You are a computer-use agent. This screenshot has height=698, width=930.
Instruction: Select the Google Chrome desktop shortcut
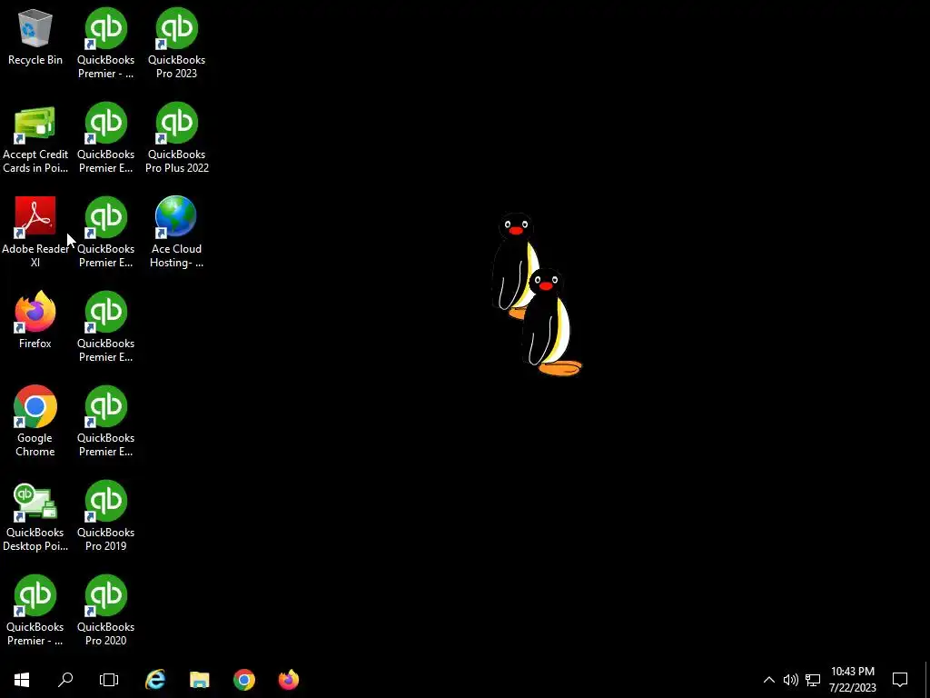[35, 421]
